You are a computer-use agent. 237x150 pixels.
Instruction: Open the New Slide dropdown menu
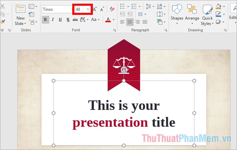pos(20,21)
